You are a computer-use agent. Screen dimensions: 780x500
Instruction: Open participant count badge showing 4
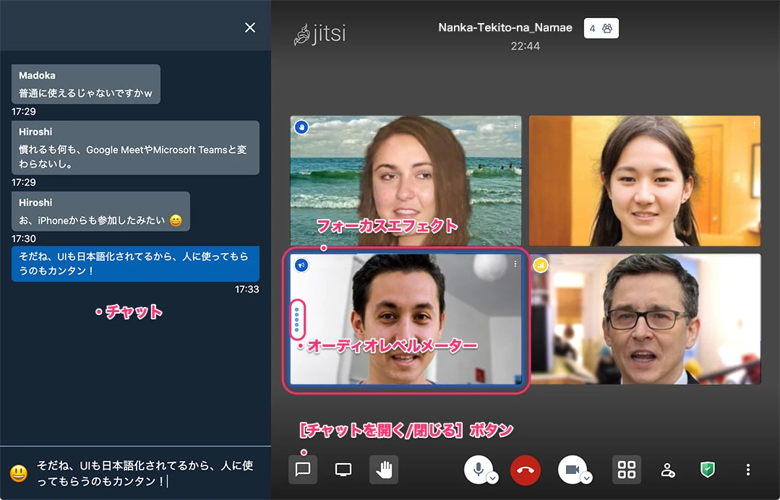[601, 29]
